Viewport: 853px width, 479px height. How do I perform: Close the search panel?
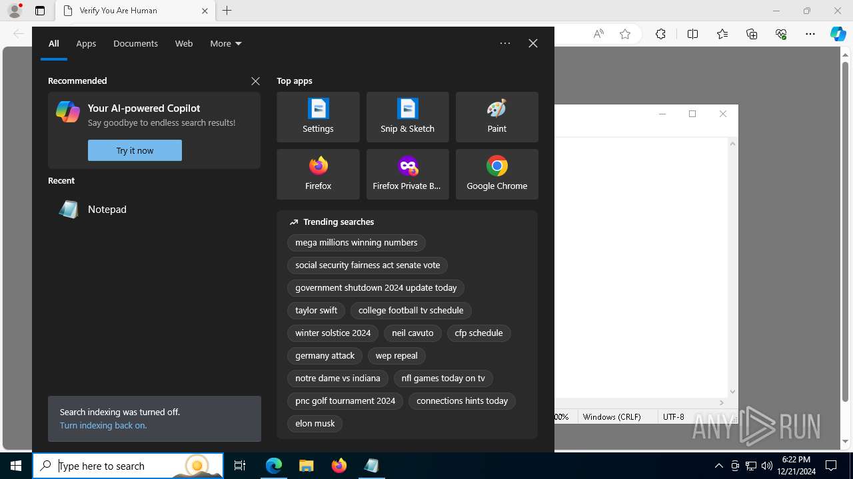pos(533,43)
